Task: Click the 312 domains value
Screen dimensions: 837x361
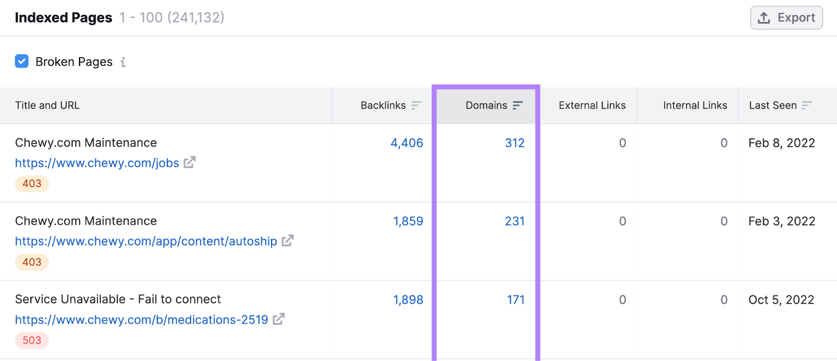Action: (x=514, y=143)
